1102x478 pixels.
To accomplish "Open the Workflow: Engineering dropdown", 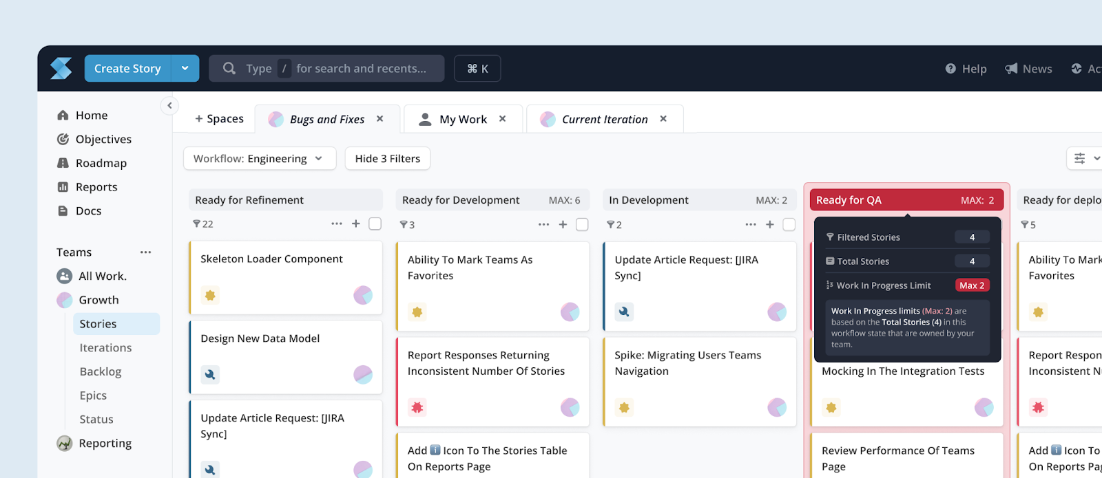I will (260, 158).
